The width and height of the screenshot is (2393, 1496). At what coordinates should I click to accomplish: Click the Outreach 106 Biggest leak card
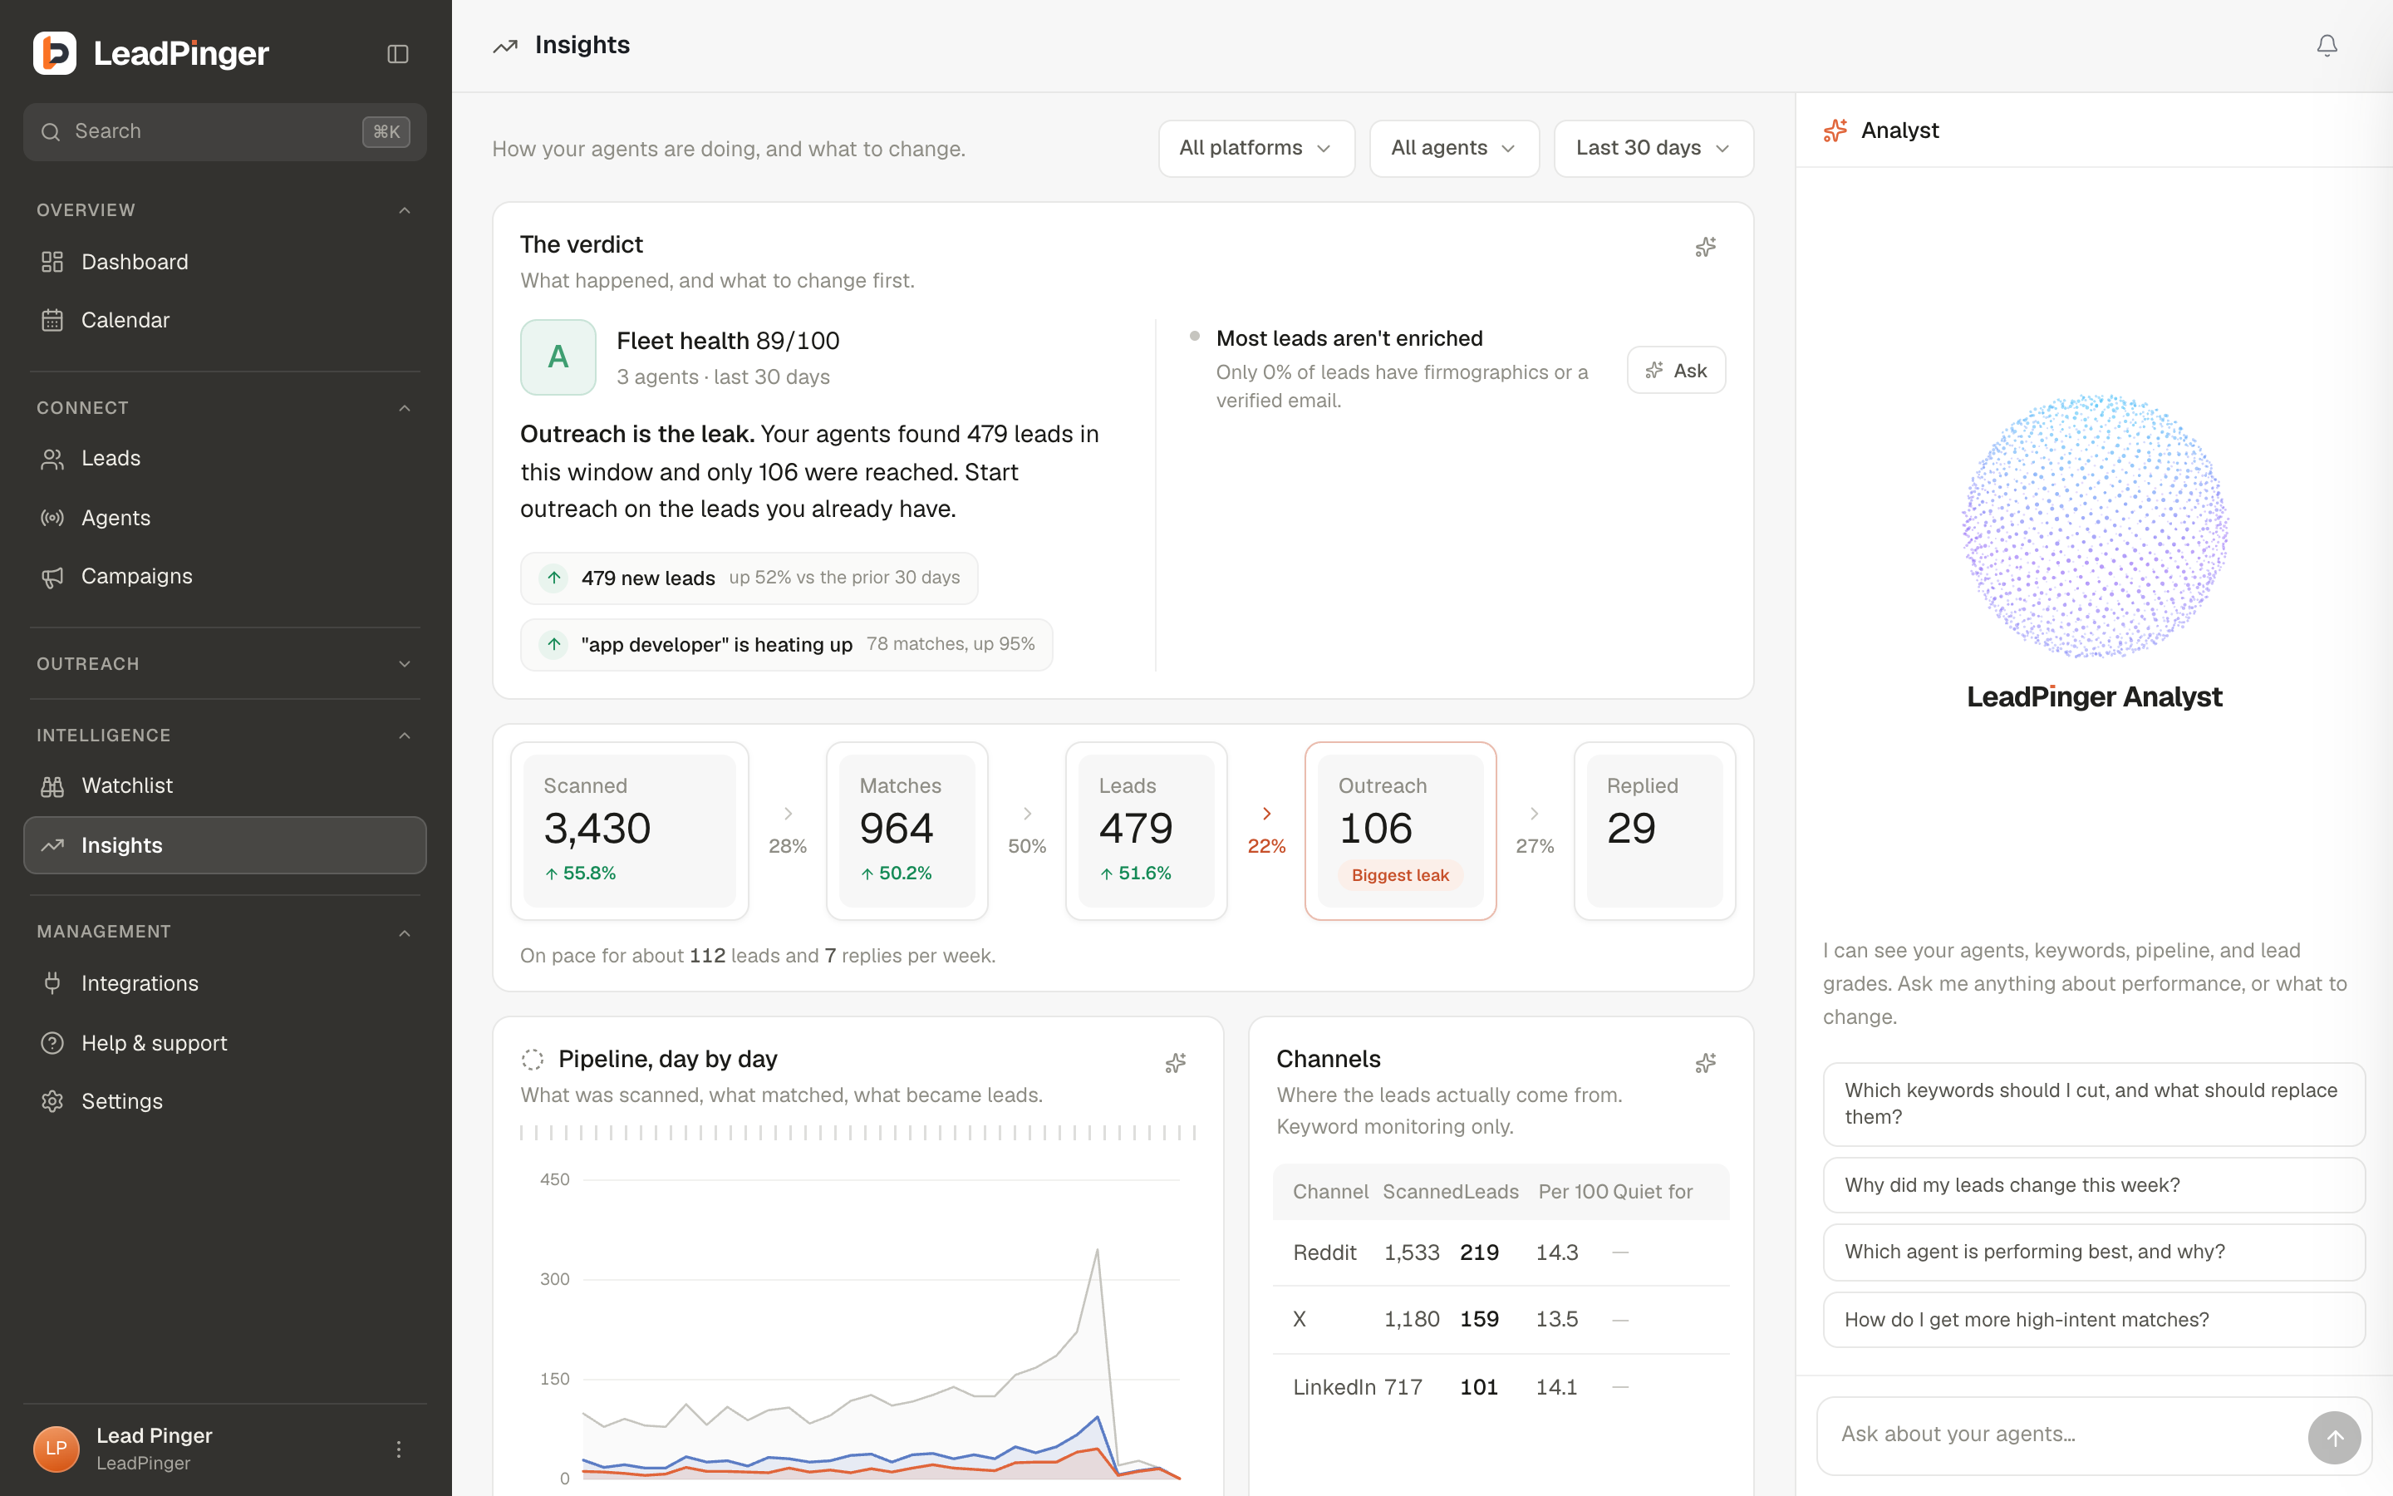[x=1400, y=831]
